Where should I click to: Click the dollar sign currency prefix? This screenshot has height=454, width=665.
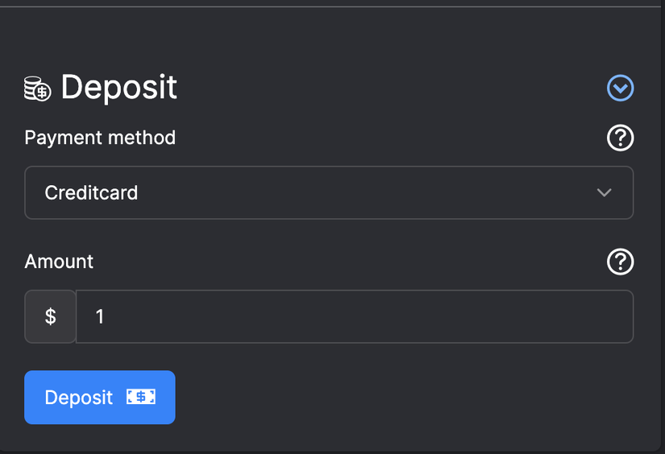(50, 316)
